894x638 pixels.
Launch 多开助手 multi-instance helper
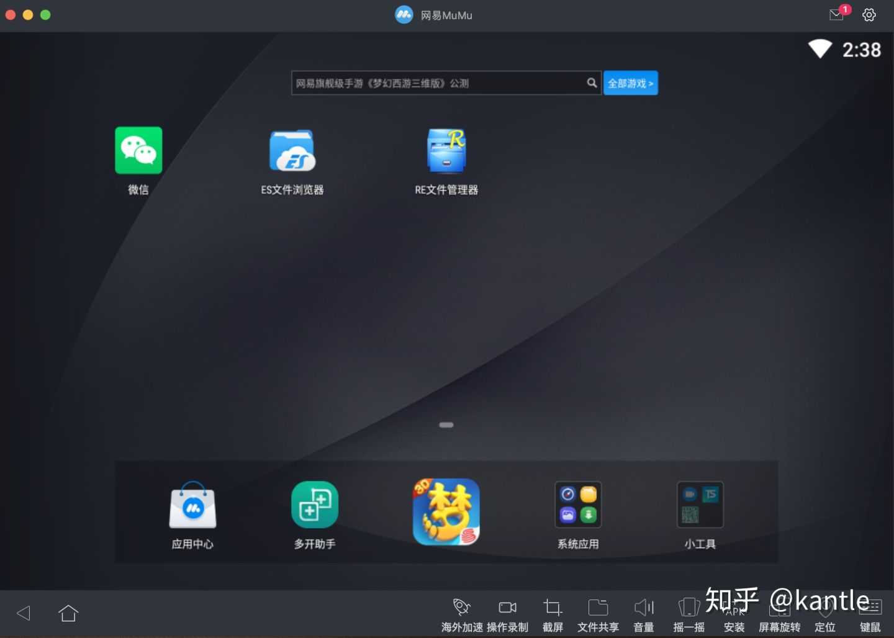click(315, 505)
